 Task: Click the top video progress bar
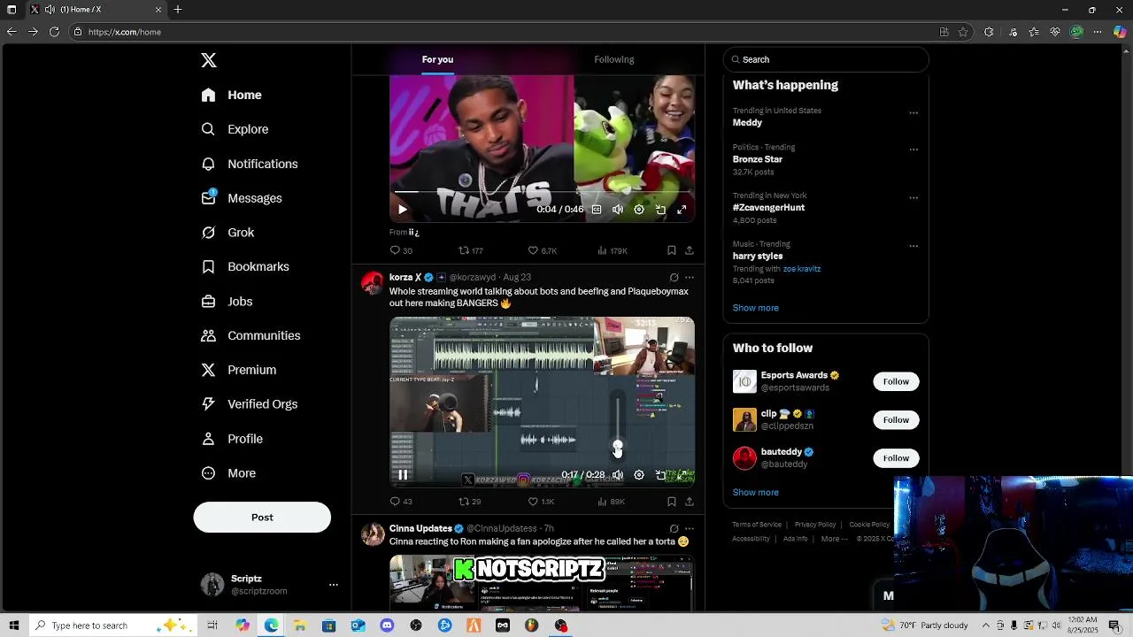coord(542,191)
